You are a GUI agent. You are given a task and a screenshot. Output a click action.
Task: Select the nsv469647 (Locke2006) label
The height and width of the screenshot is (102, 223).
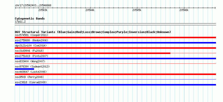[x=31, y=72]
